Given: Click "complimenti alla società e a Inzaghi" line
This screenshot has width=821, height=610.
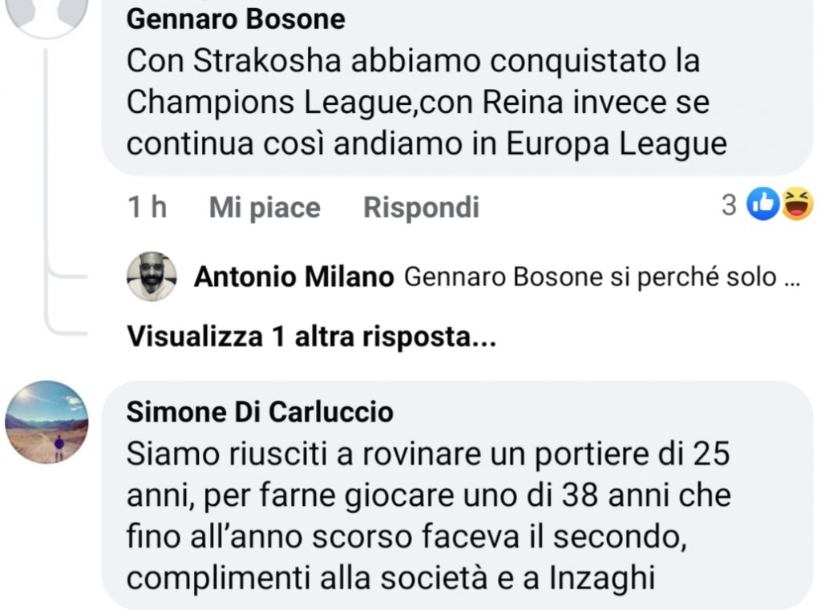Looking at the screenshot, I should tap(390, 577).
